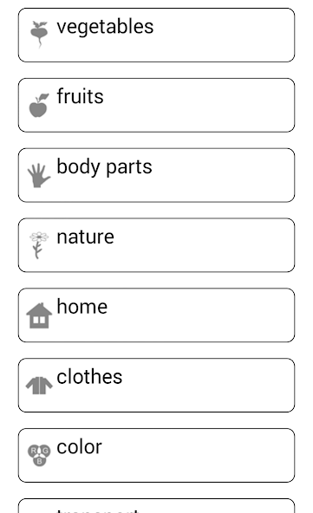Screen dimensions: 313x513
Task: Select the color topic
Action: pos(156,455)
